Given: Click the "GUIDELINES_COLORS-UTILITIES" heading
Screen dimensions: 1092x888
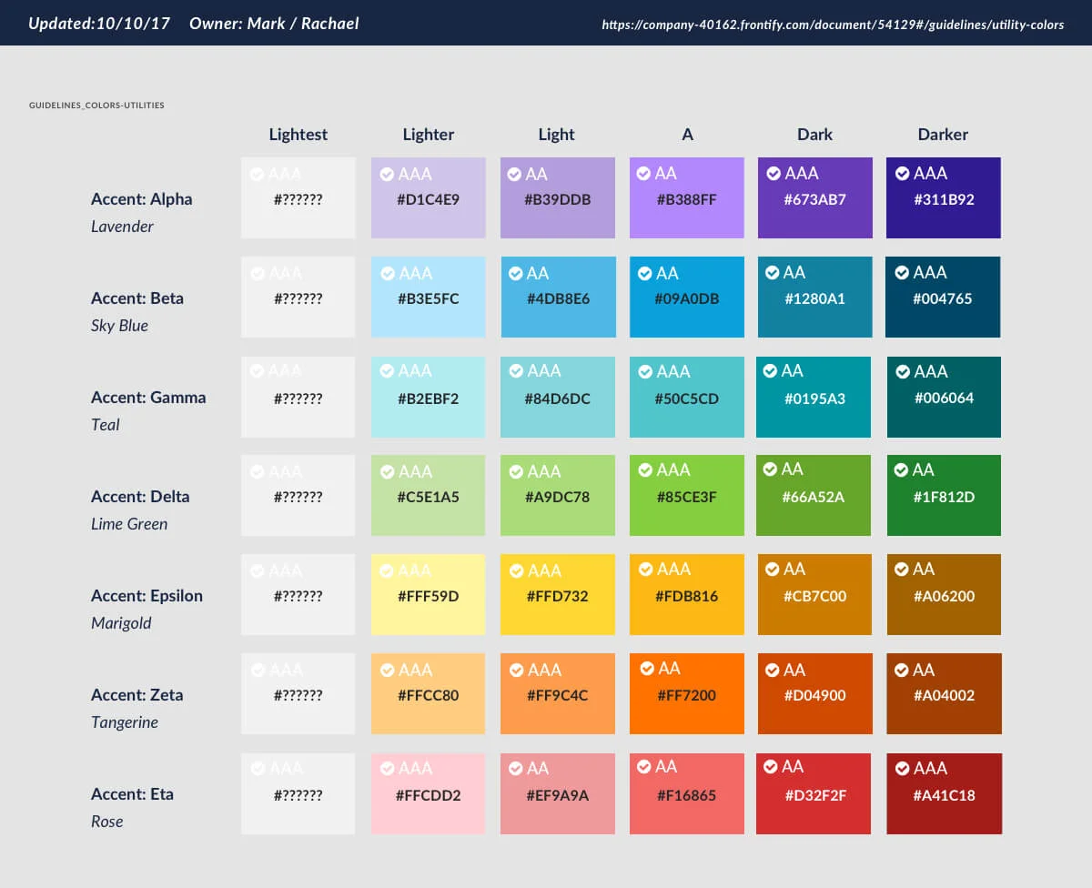Looking at the screenshot, I should pos(96,106).
